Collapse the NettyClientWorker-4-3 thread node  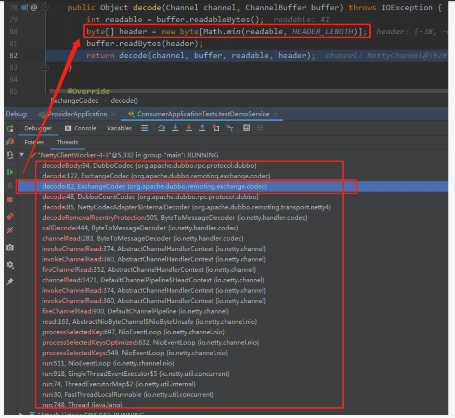click(x=22, y=155)
